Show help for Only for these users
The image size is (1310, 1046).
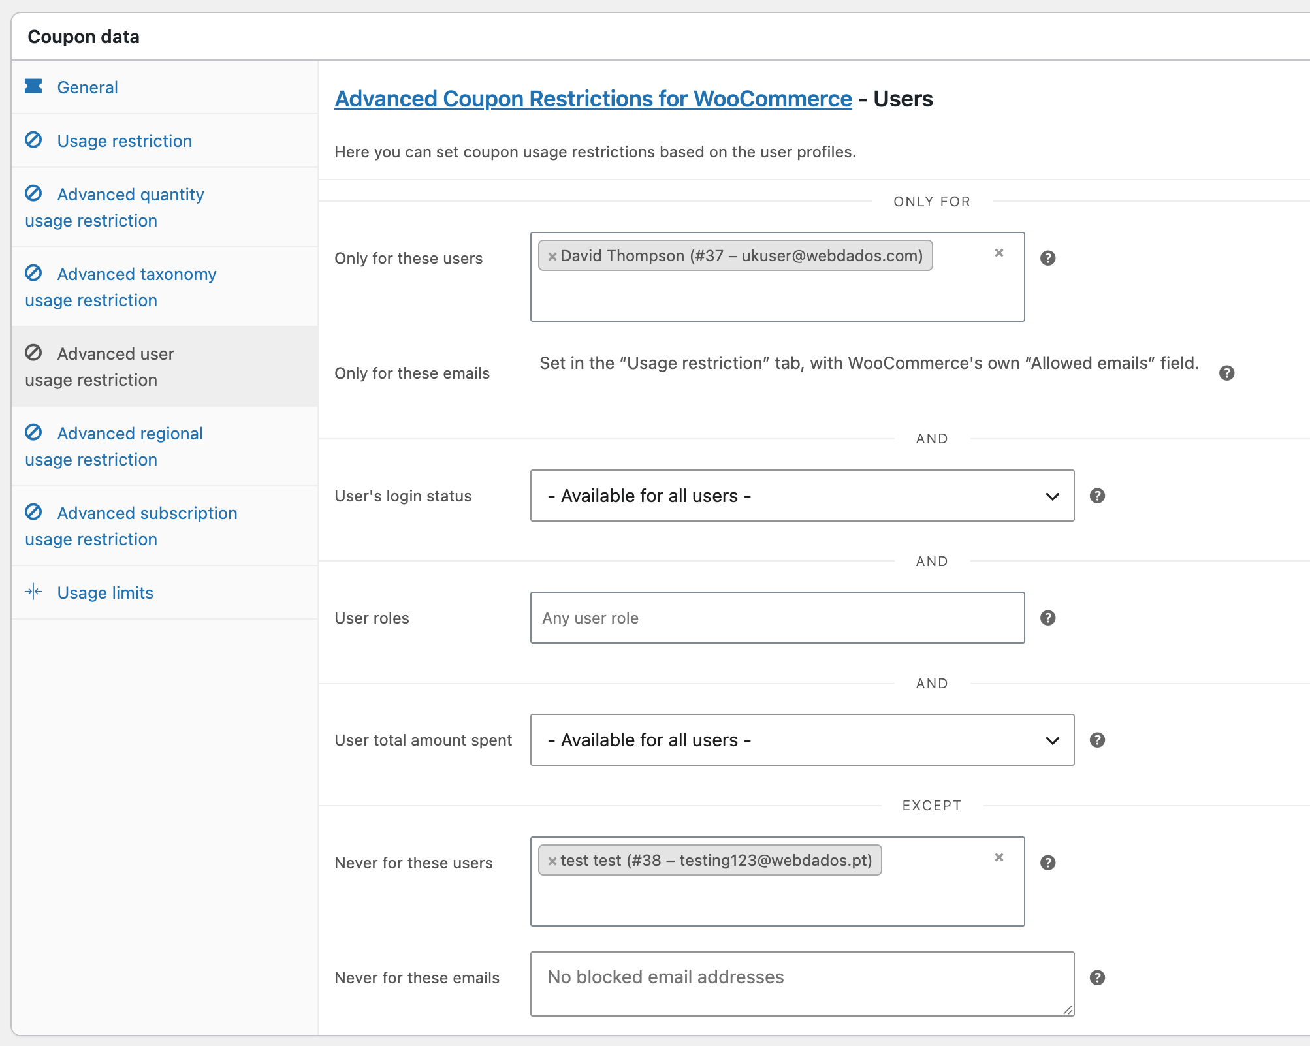(x=1047, y=258)
